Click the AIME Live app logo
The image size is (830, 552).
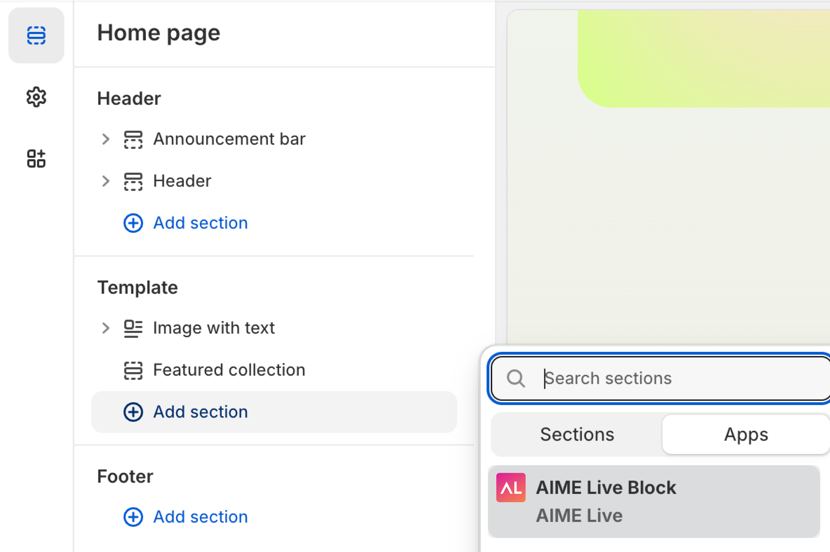tap(511, 488)
